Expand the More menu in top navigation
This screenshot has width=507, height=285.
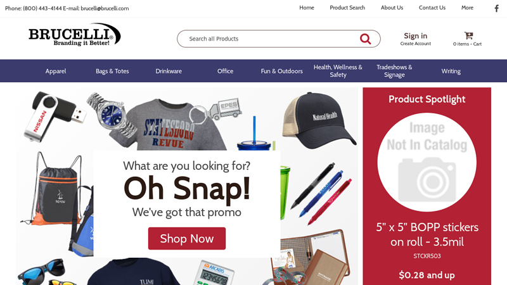467,8
